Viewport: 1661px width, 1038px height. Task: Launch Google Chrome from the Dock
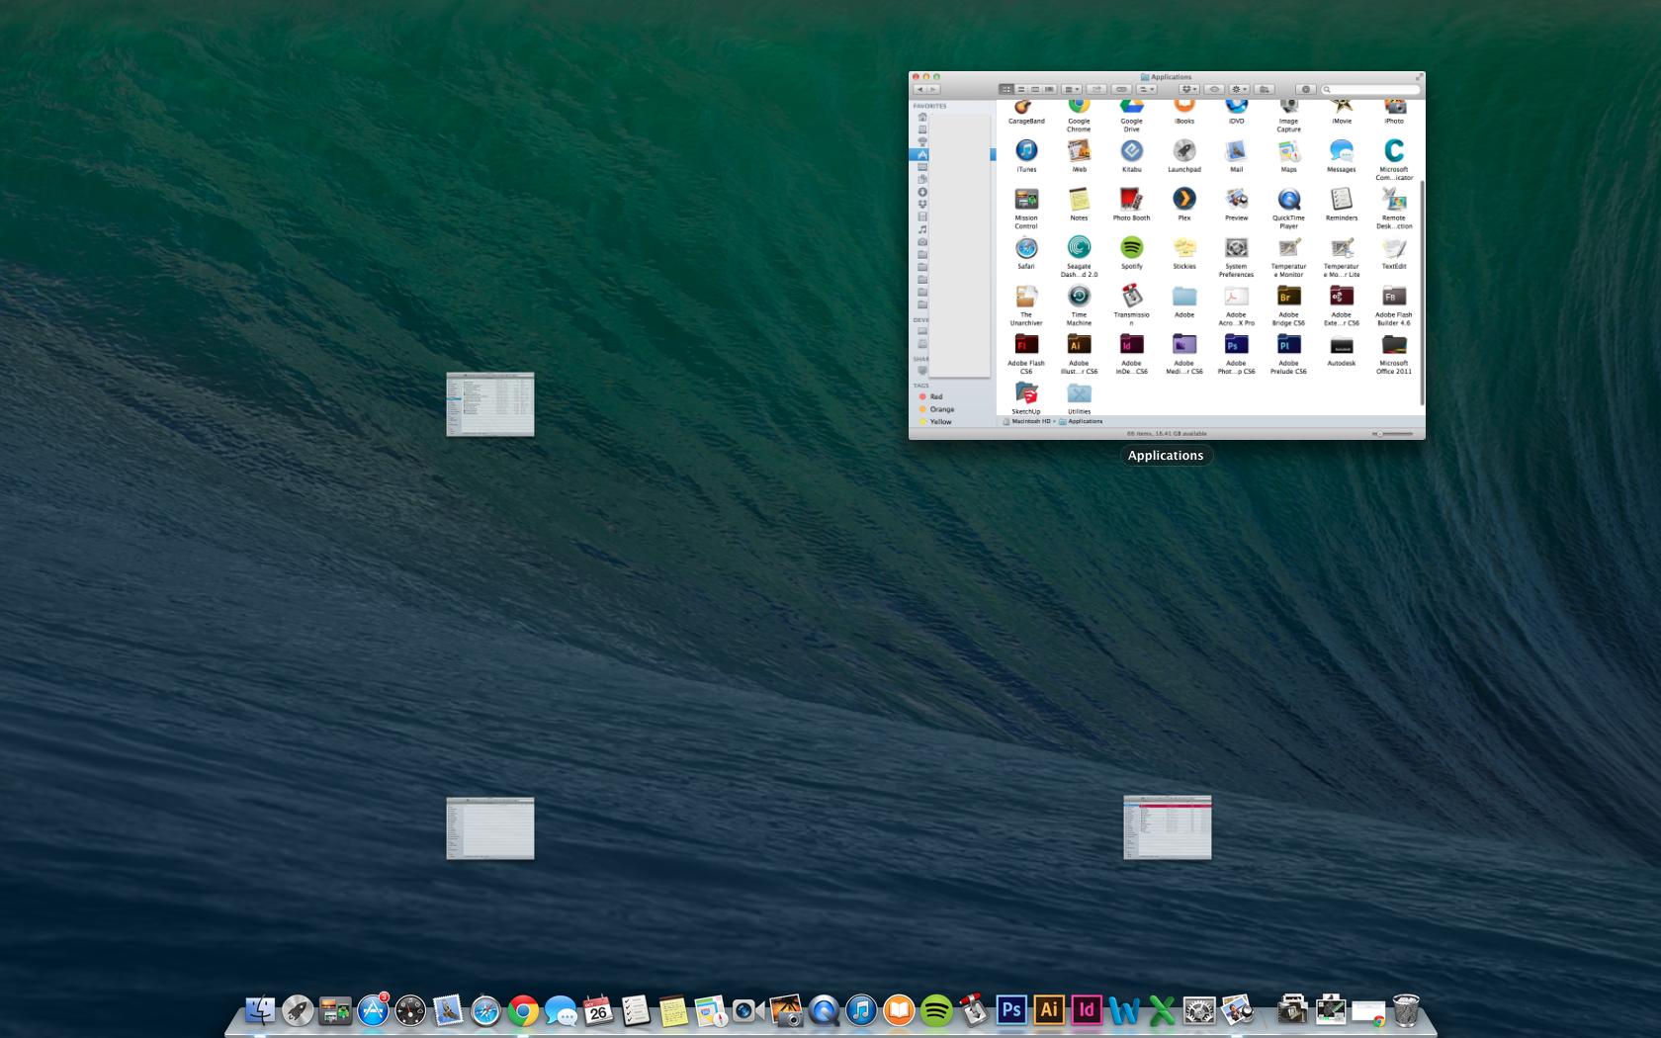(x=523, y=1010)
